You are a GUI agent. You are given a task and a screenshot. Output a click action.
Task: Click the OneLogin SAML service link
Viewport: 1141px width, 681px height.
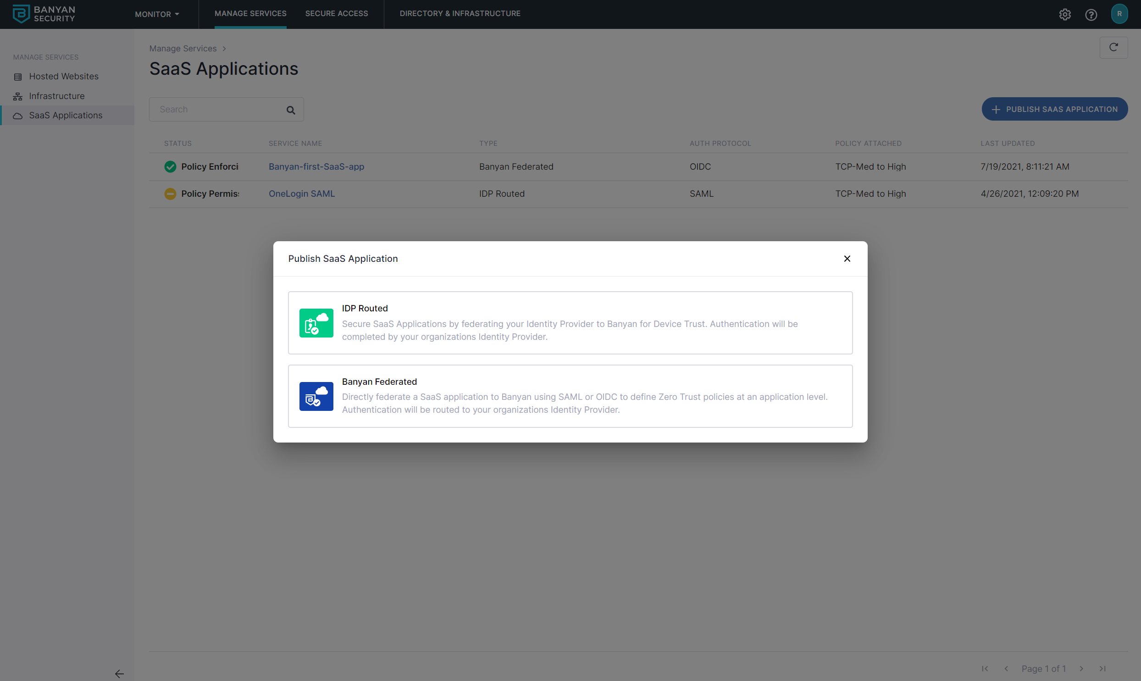coord(301,194)
